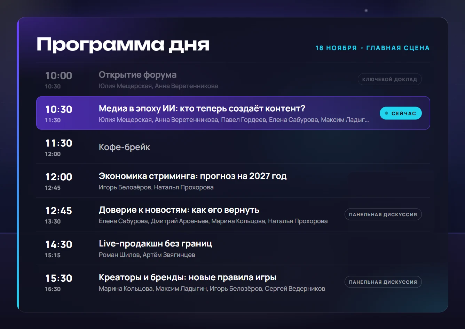Click the 12:00 start time
465x329 pixels.
(x=58, y=177)
